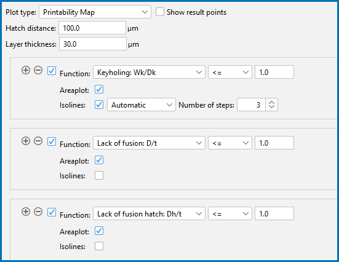Add a function row after Keyholing
The height and width of the screenshot is (262, 339).
coord(26,70)
